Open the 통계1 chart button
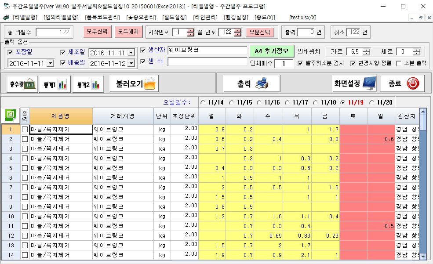Viewport: 433px width, 264px height. pos(55,83)
